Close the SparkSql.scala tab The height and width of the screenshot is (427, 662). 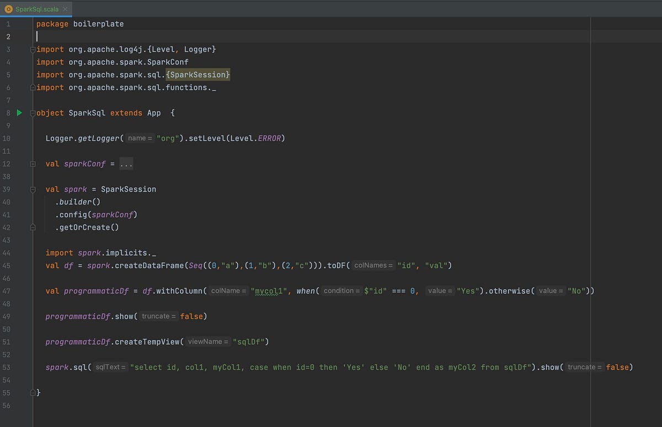click(65, 9)
